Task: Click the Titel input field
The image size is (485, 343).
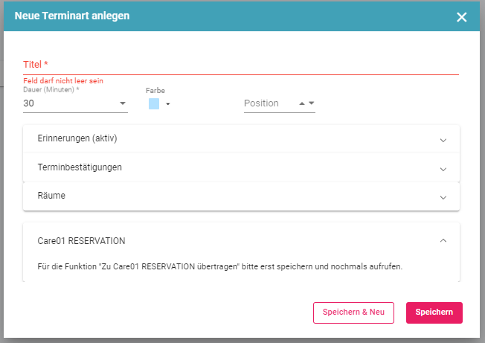Action: click(x=240, y=65)
